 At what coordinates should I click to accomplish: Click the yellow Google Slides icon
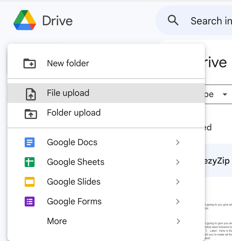[x=30, y=182]
